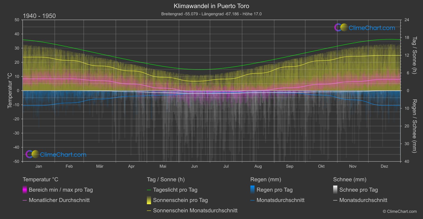
Task: Click the ClimeChart.com logo icon bottom left
Action: pyautogui.click(x=32, y=154)
